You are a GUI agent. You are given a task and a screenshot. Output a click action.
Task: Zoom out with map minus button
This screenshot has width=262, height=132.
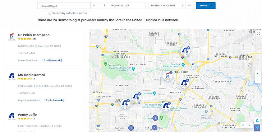[257, 80]
